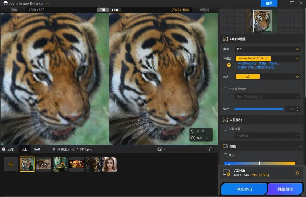Select the green forest fantasy thumbnail

60,164
